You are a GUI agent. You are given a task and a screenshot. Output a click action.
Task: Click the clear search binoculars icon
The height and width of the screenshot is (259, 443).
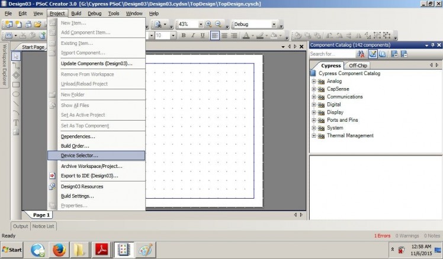(361, 54)
